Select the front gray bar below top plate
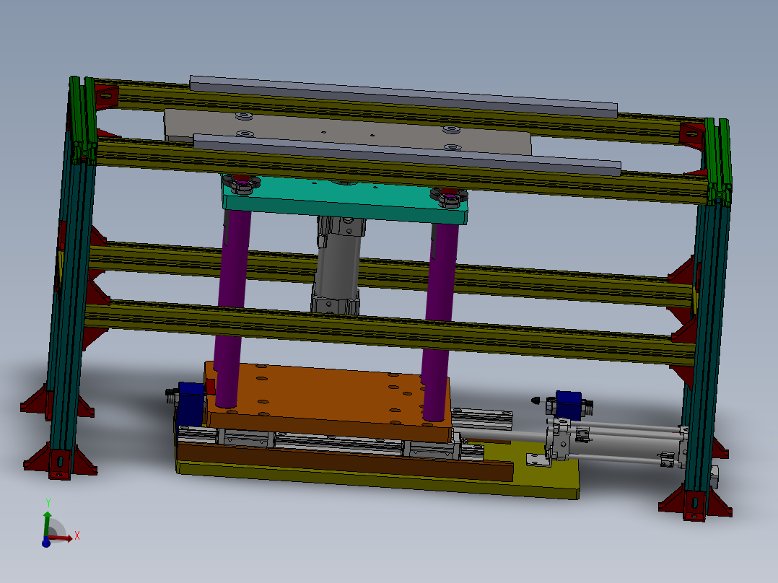 point(407,155)
